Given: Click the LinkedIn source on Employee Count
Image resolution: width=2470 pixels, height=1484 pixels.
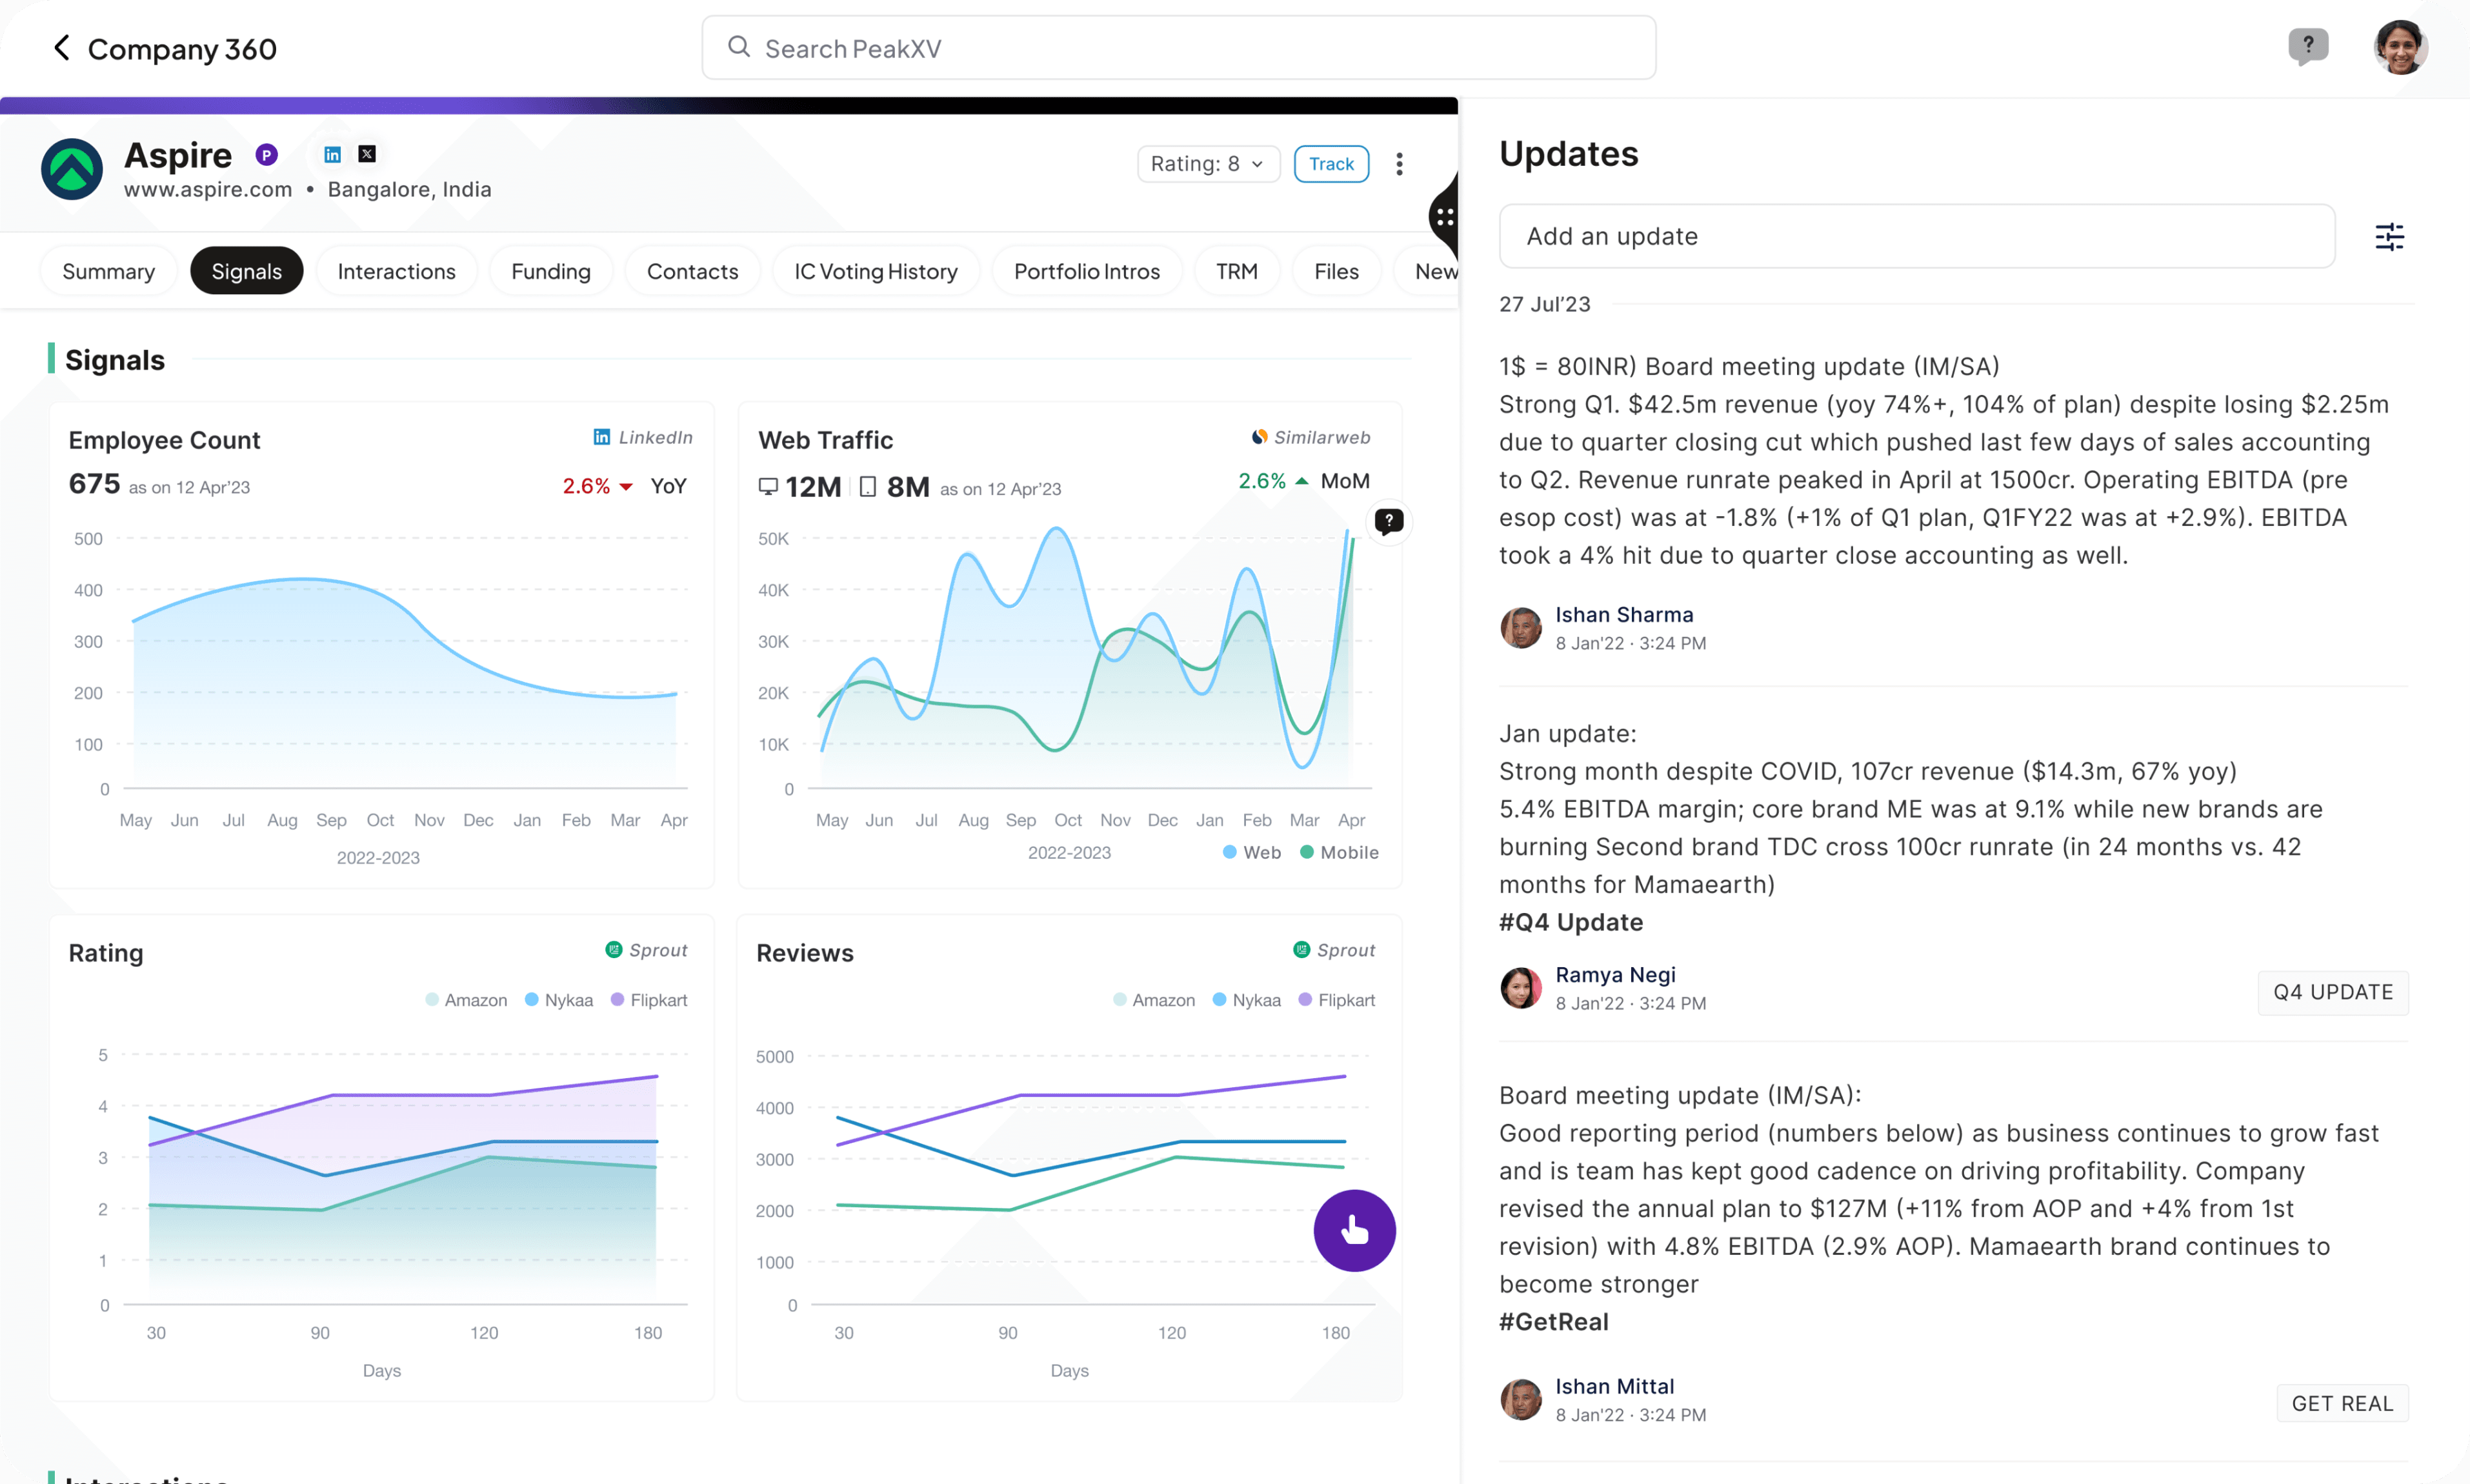Looking at the screenshot, I should 642,437.
